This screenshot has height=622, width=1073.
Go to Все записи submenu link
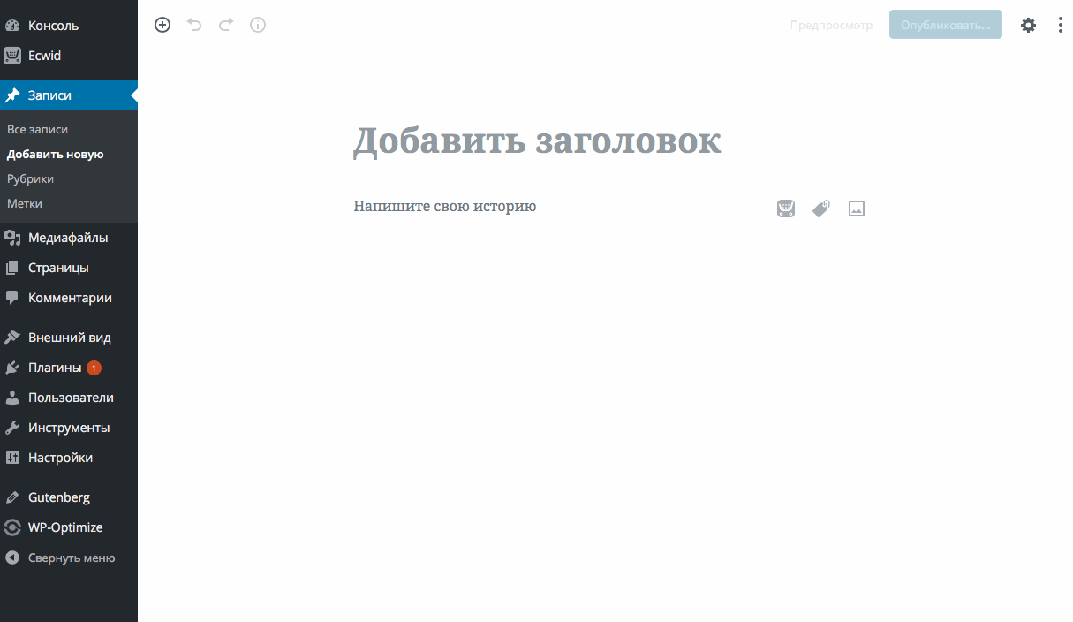[37, 129]
